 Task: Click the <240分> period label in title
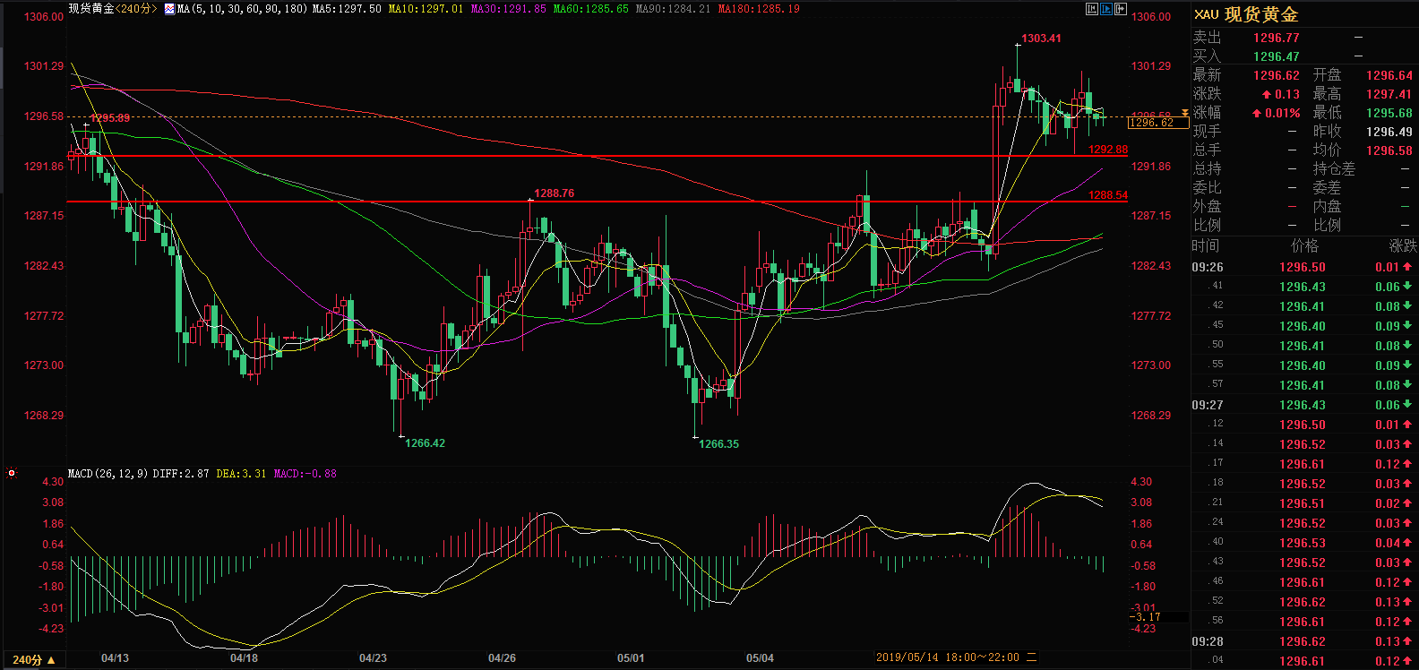(x=136, y=9)
